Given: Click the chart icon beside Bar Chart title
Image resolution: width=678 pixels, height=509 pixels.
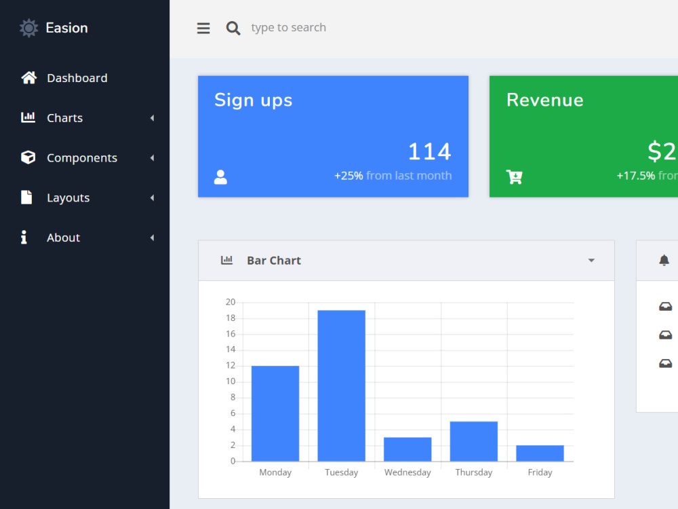Looking at the screenshot, I should click(x=226, y=260).
